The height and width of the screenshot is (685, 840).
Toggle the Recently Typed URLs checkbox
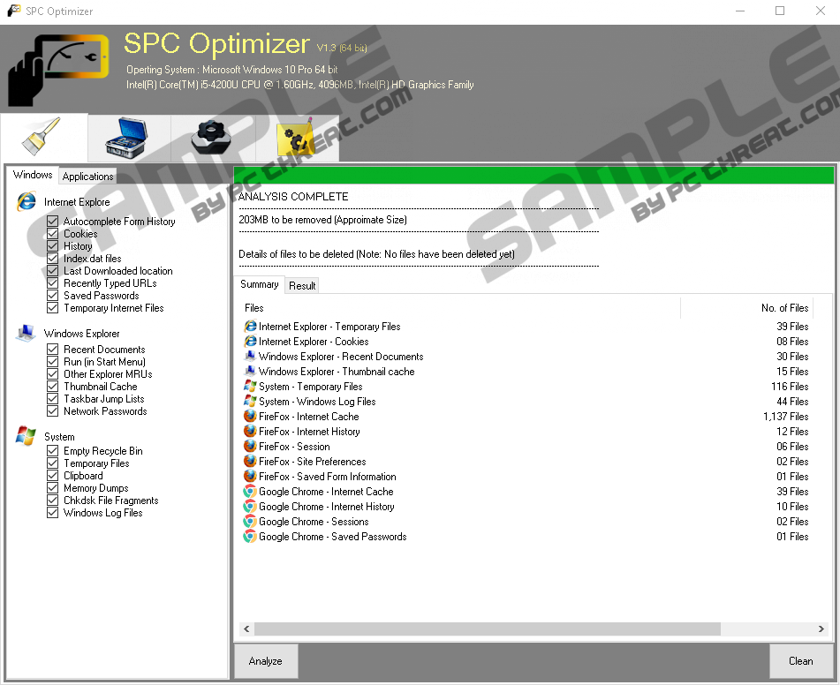point(52,282)
